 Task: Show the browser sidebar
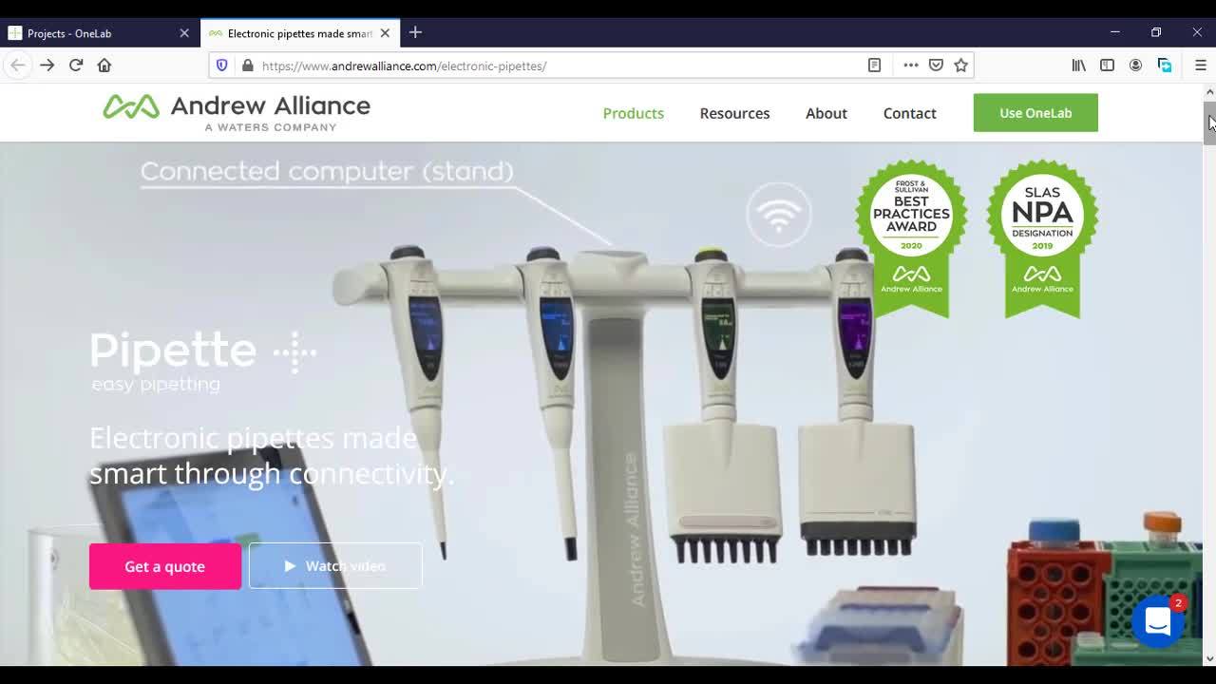(1108, 66)
